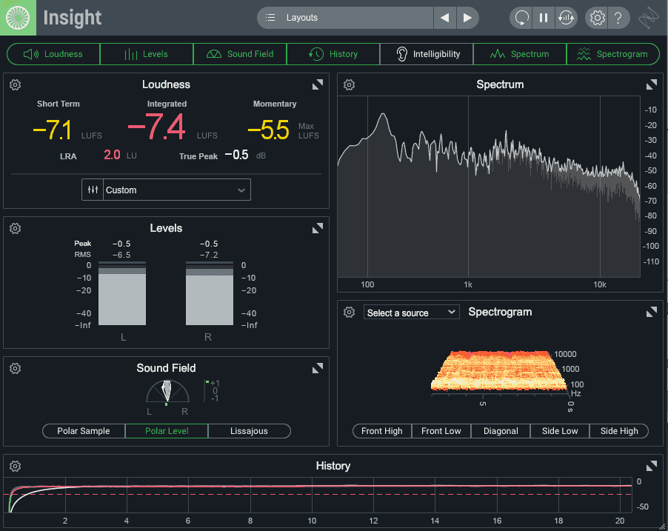Toggle the Loudness module tab
The image size is (668, 531).
53,54
